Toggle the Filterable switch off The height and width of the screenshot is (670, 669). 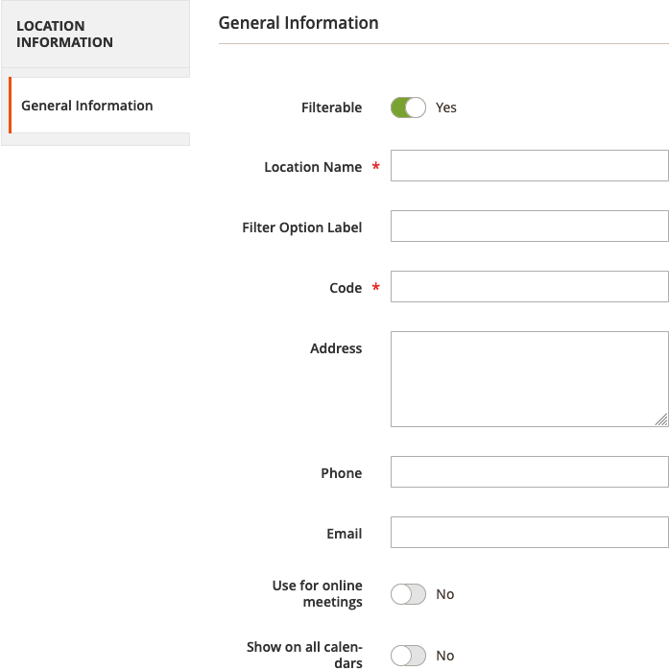tap(408, 108)
